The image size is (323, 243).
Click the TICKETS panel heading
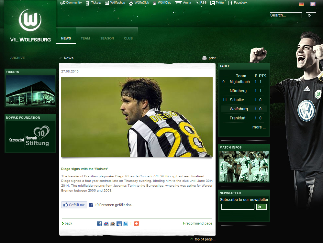12,72
